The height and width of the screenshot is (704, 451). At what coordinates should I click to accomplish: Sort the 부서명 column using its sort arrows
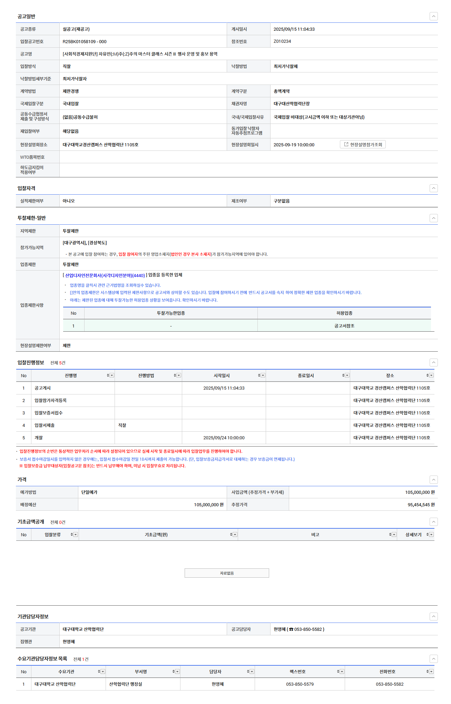tap(174, 672)
